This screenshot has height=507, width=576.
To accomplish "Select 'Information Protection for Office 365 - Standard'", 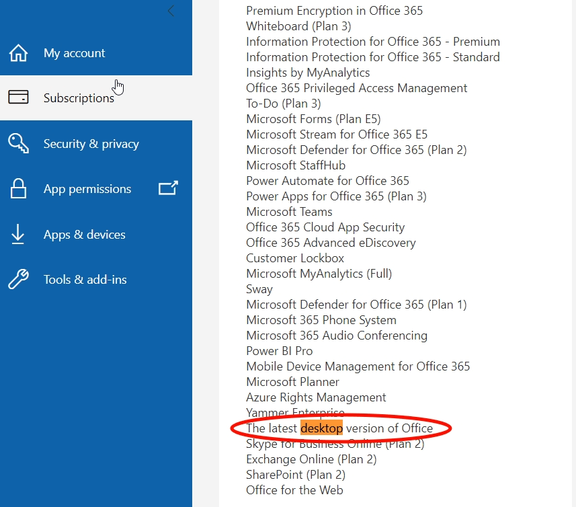I will coord(373,57).
